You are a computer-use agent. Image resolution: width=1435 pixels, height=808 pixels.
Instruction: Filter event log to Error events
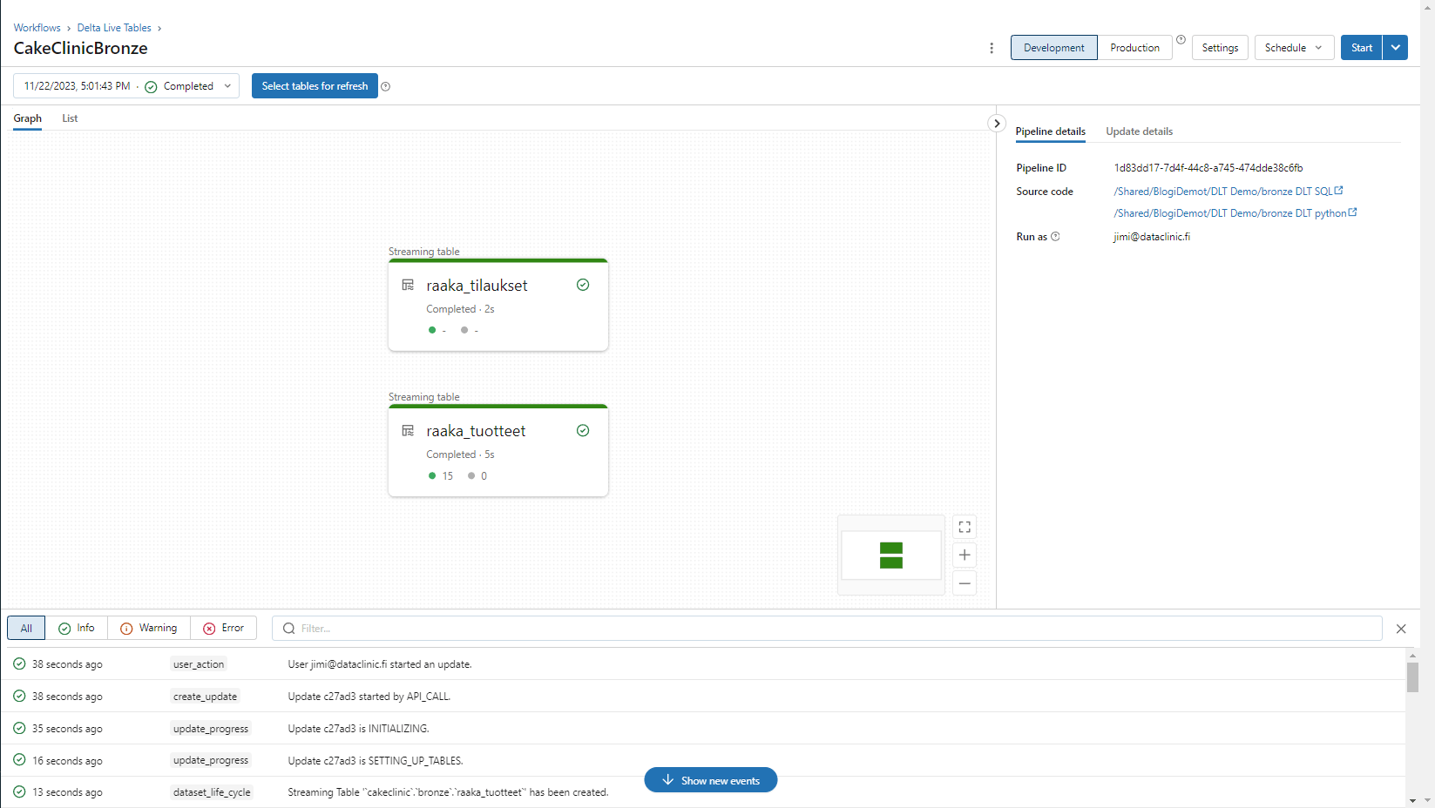(224, 628)
